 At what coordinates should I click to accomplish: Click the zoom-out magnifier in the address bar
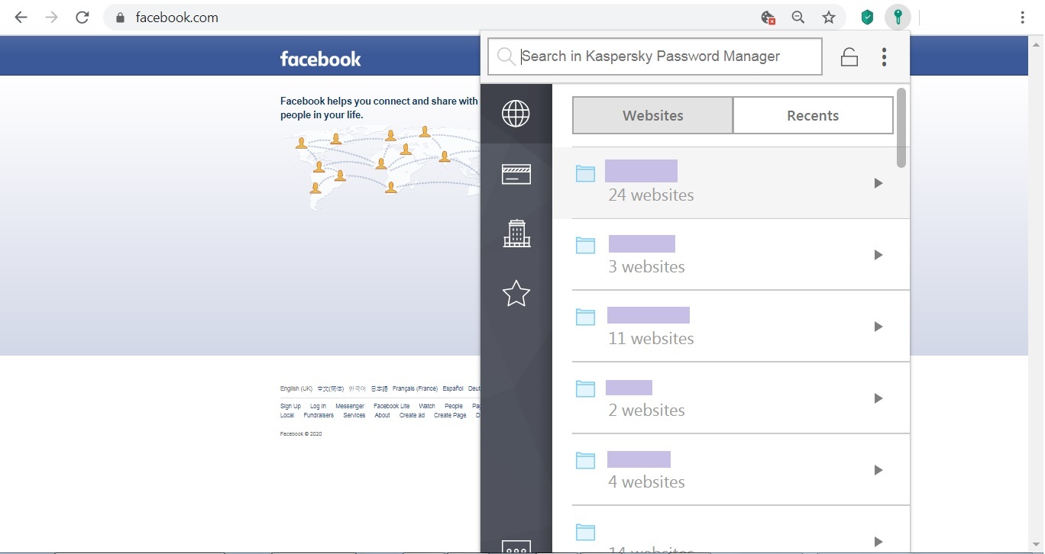coord(798,18)
